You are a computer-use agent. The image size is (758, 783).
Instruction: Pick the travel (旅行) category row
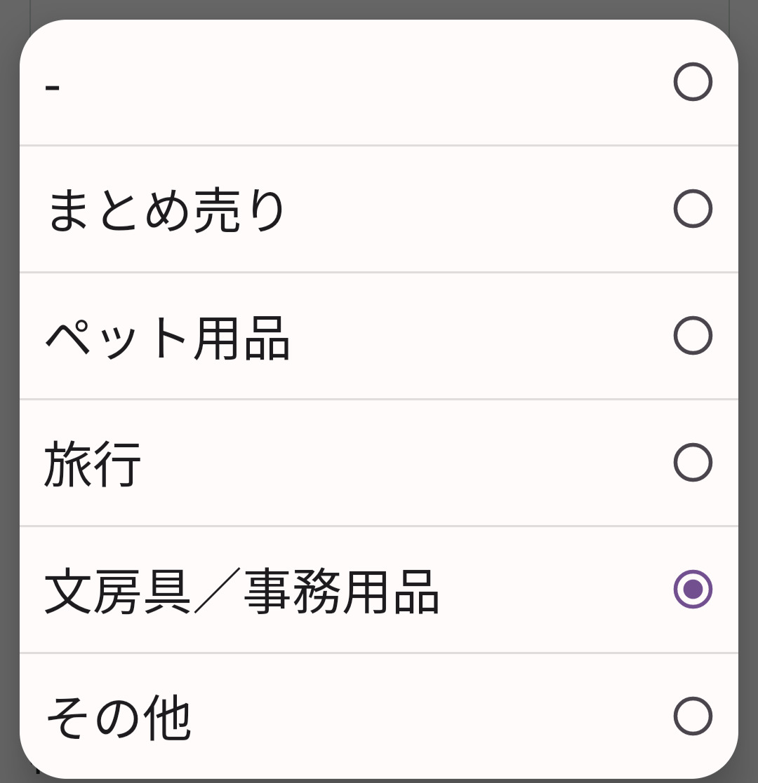pos(379,463)
